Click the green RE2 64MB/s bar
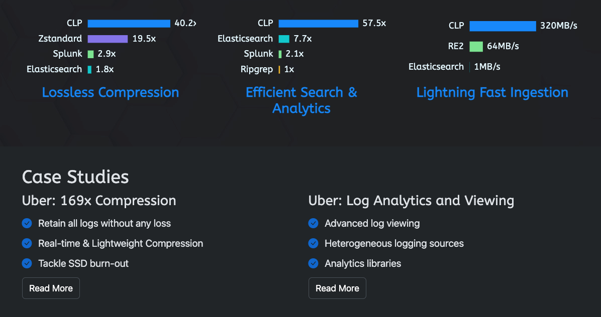The width and height of the screenshot is (601, 317). [x=476, y=47]
